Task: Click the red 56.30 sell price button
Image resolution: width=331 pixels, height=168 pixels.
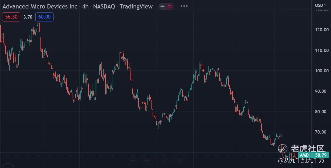Action: click(11, 17)
